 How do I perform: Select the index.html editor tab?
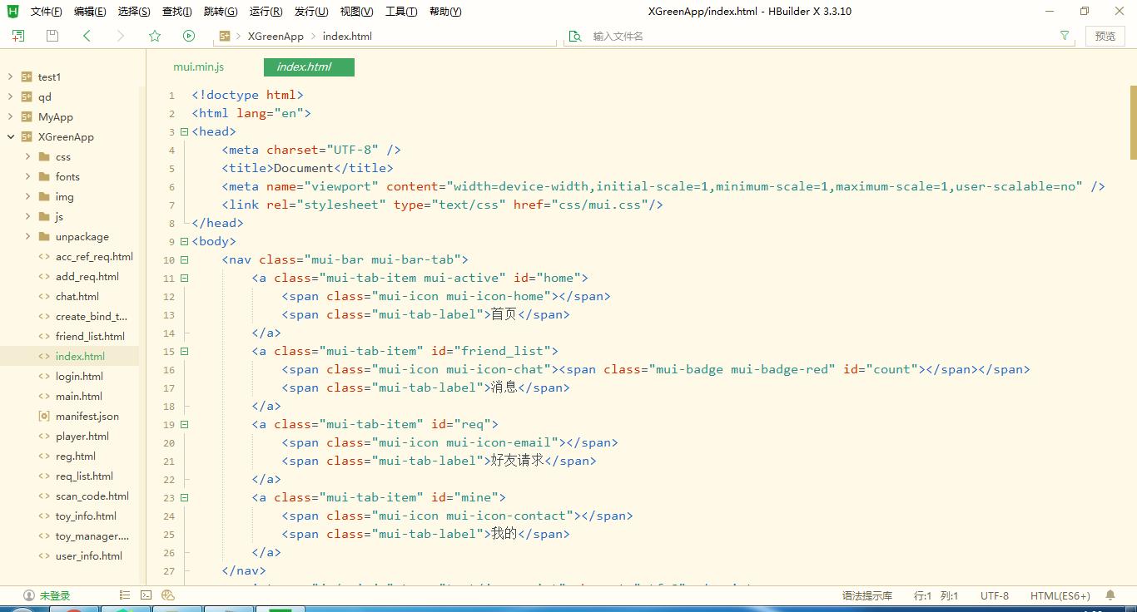(x=309, y=67)
